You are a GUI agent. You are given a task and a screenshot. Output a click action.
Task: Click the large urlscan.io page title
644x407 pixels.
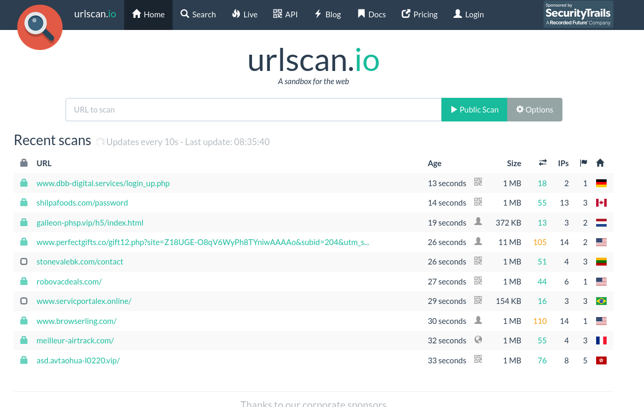click(x=314, y=60)
